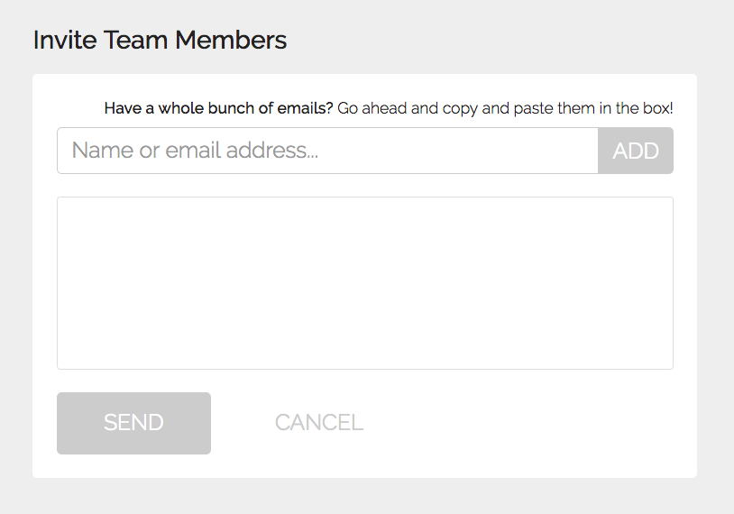Add the entered email via ADD
The image size is (734, 514).
pyautogui.click(x=636, y=151)
